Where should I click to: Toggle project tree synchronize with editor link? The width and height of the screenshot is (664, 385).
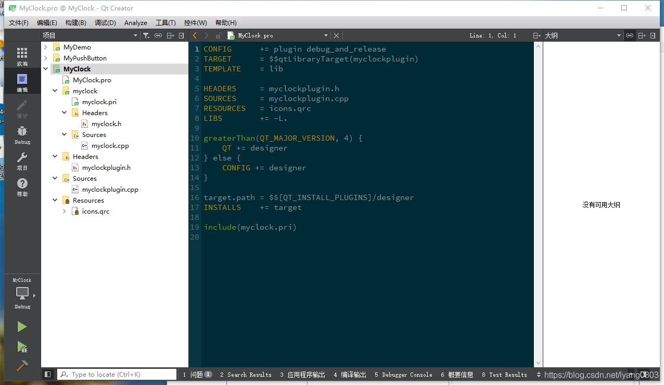[158, 35]
